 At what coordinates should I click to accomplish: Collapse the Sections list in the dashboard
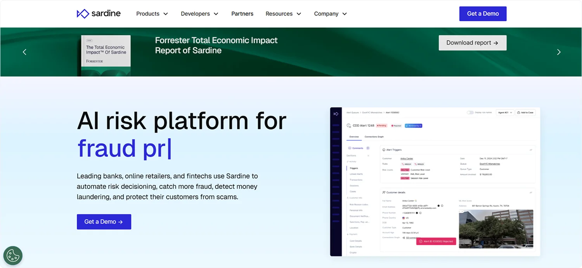point(368,155)
